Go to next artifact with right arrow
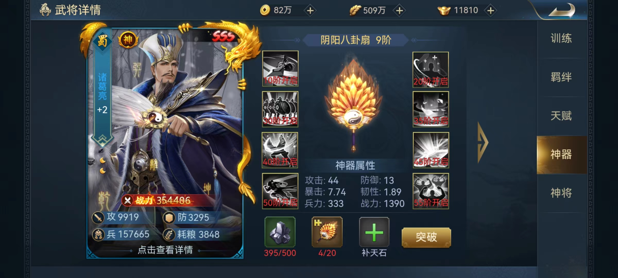This screenshot has height=278, width=618. click(483, 142)
